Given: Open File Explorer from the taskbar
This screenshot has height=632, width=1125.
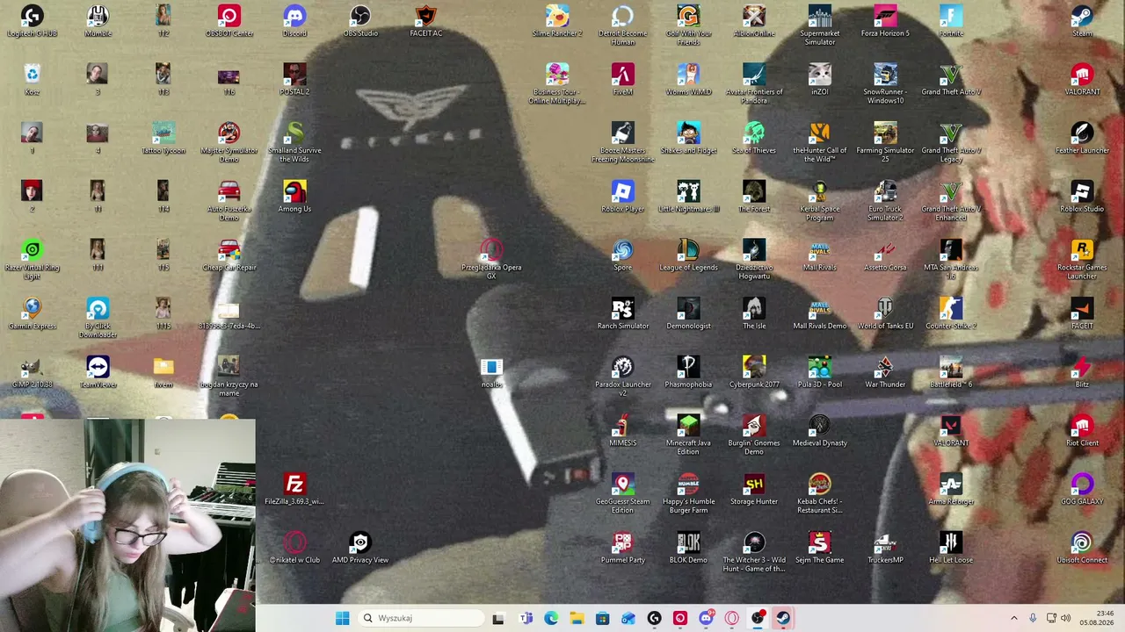Looking at the screenshot, I should 577,618.
